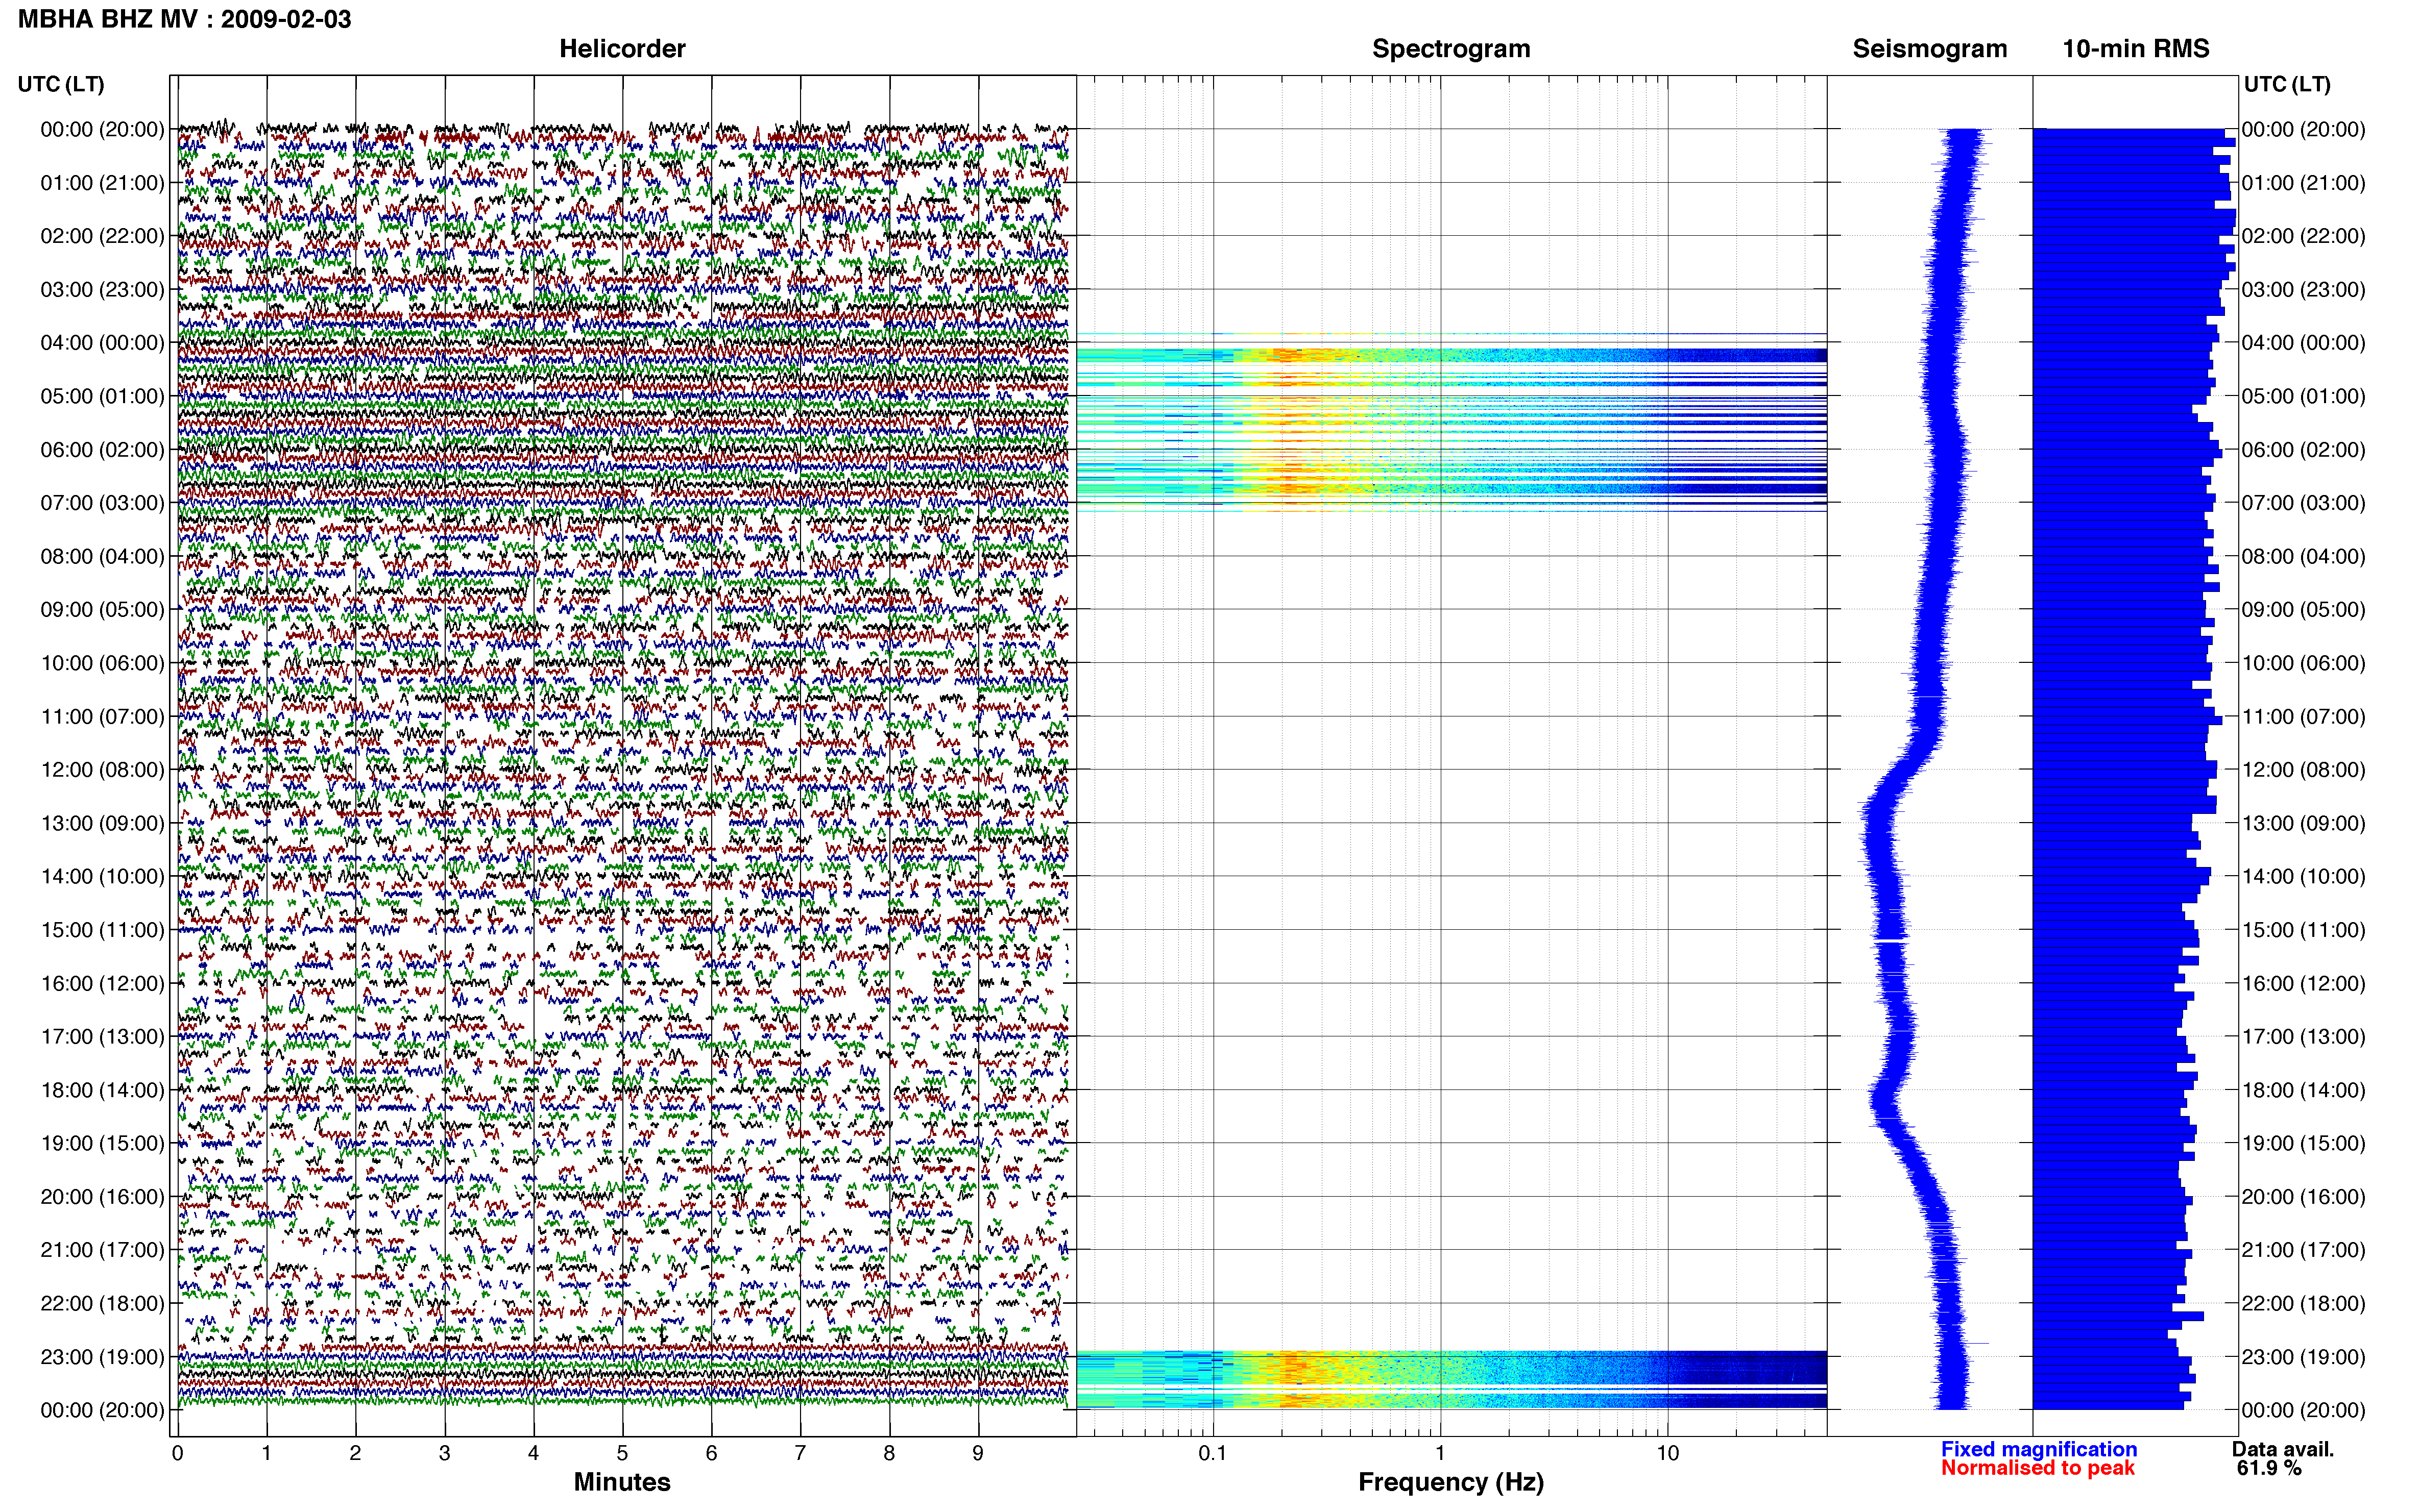Click the right '20:00 (16:00)' time label
This screenshot has width=2420, height=1512.
(x=2303, y=1197)
